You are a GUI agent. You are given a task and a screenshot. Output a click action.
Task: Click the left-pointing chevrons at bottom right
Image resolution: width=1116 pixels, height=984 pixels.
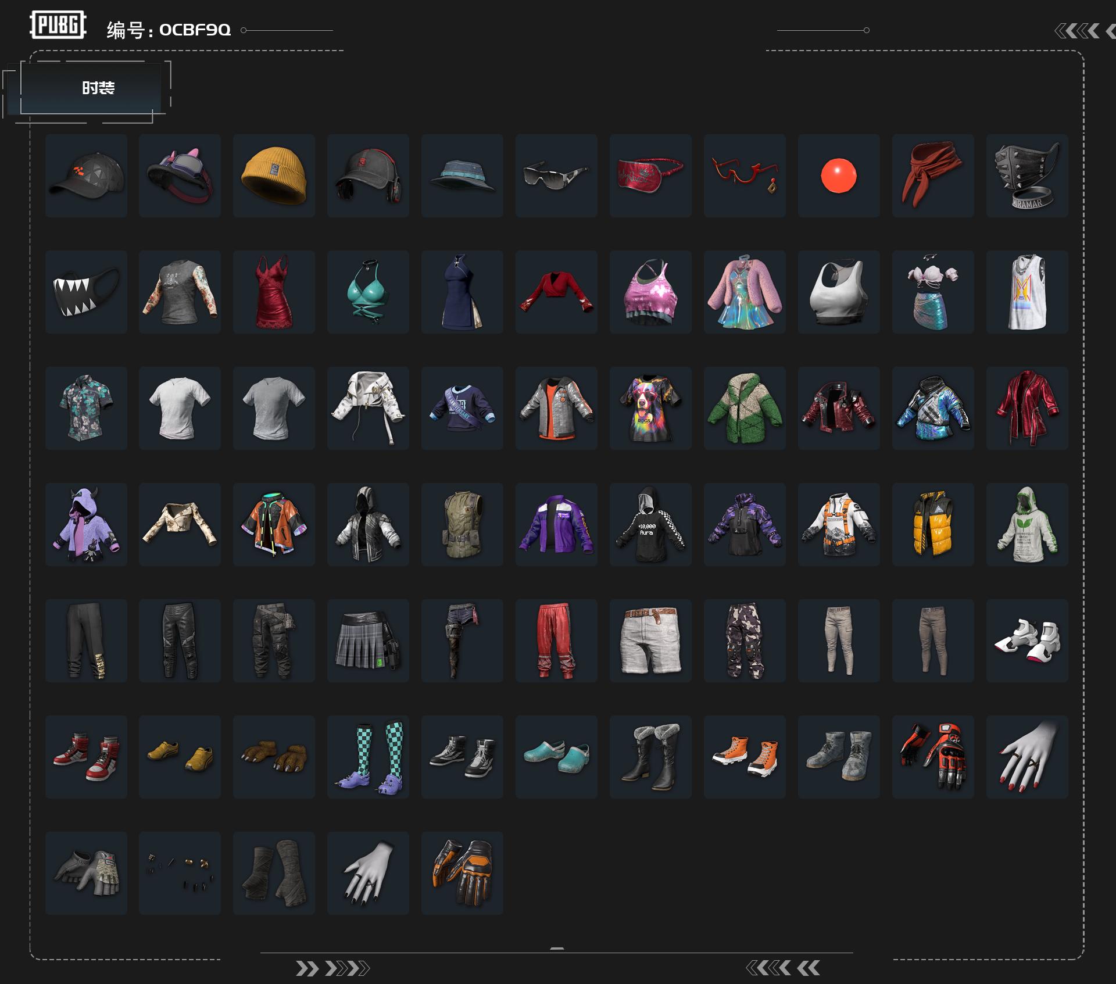(x=783, y=968)
